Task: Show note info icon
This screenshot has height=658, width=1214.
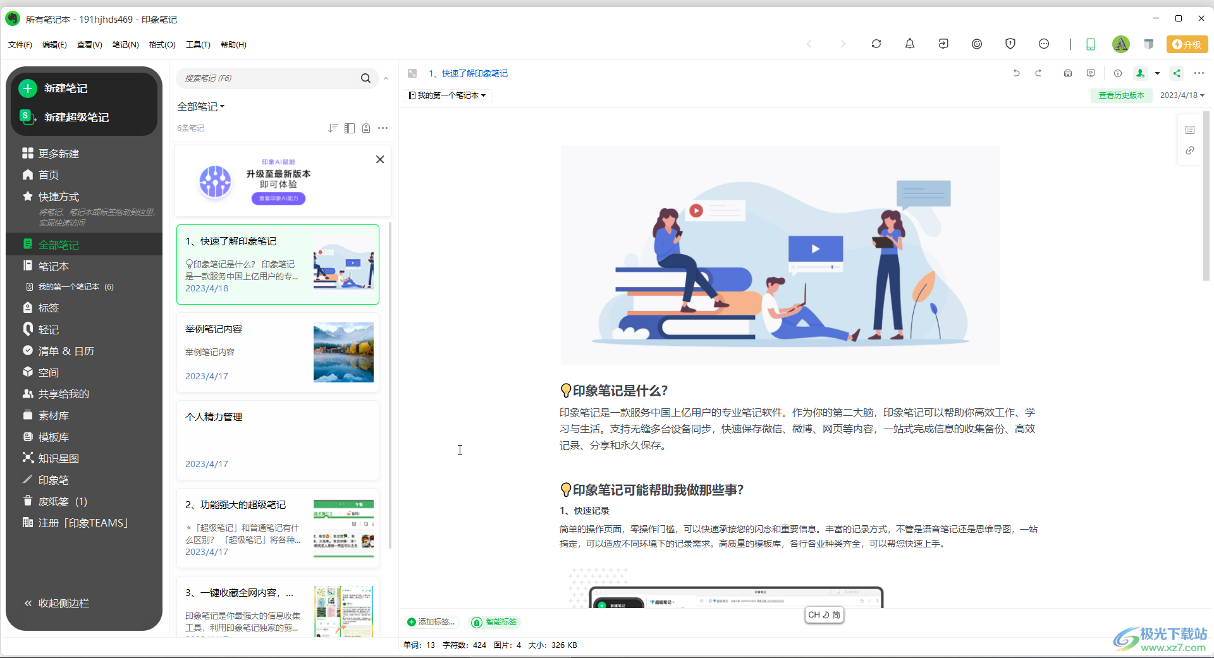Action: coord(1118,73)
